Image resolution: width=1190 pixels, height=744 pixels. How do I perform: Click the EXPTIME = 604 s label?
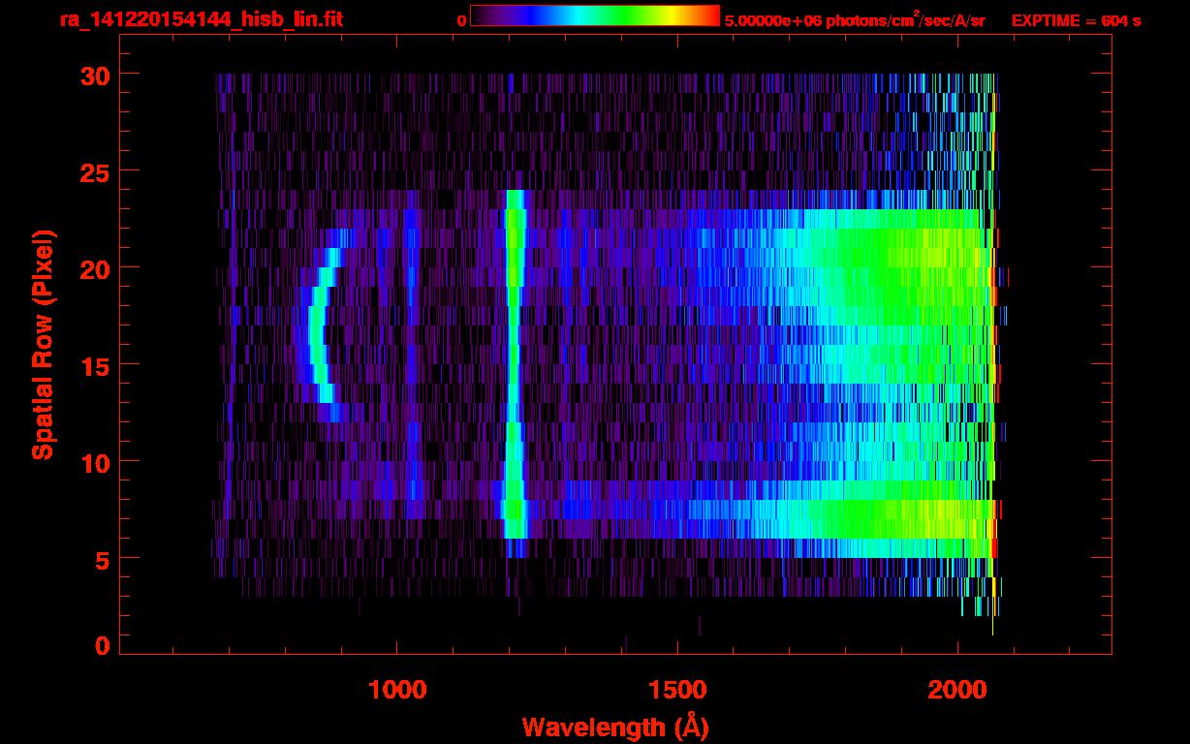(x=1076, y=20)
